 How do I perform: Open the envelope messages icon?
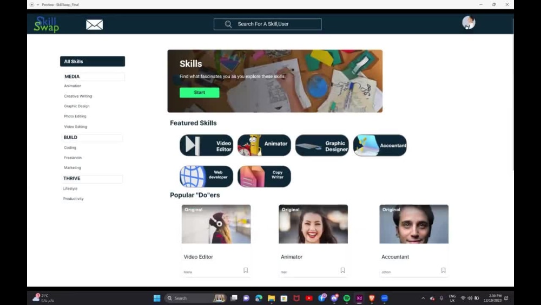(x=94, y=24)
